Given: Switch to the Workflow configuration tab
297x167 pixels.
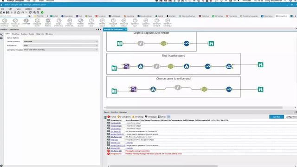Looking at the screenshot, I should [x=15, y=34].
